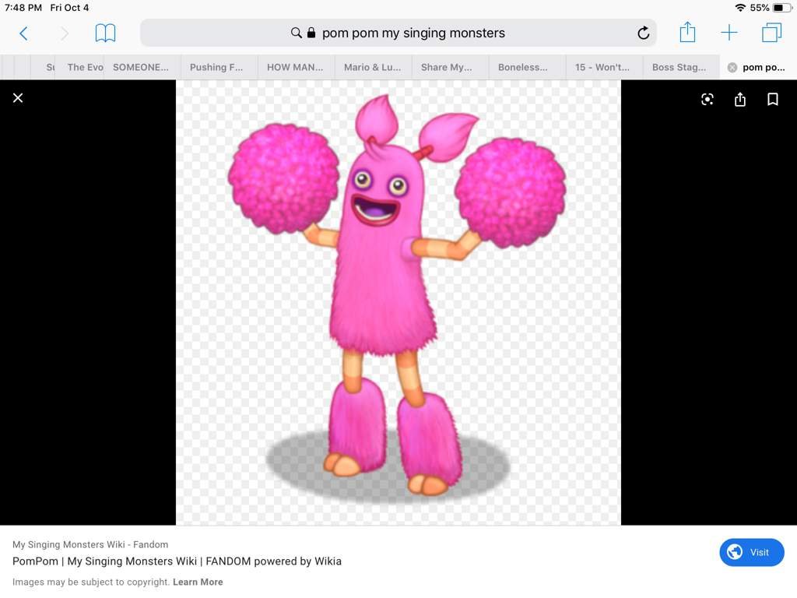This screenshot has height=598, width=797.
Task: Close the image preview with X
Action: (18, 98)
